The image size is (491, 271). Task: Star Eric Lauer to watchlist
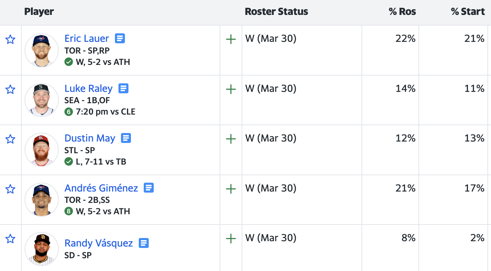pyautogui.click(x=10, y=39)
